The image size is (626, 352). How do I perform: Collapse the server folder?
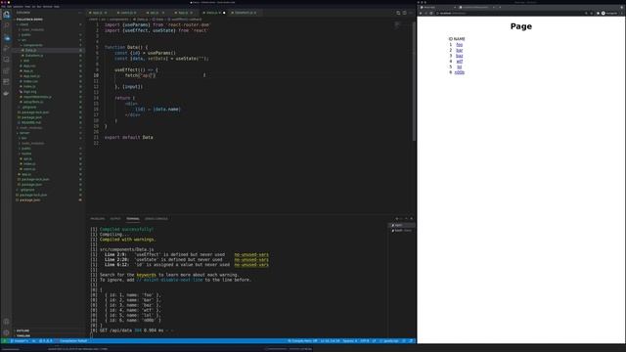[x=24, y=133]
